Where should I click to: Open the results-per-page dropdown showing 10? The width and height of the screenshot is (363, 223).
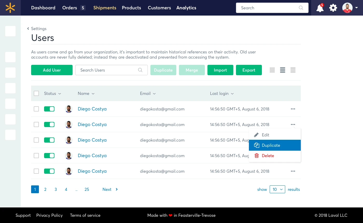(x=277, y=189)
